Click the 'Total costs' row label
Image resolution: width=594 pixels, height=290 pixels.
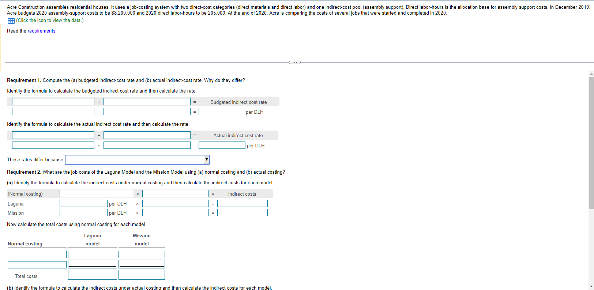(x=26, y=276)
